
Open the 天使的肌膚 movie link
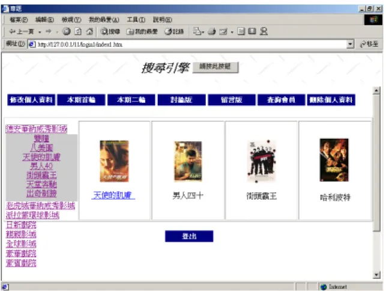click(113, 195)
